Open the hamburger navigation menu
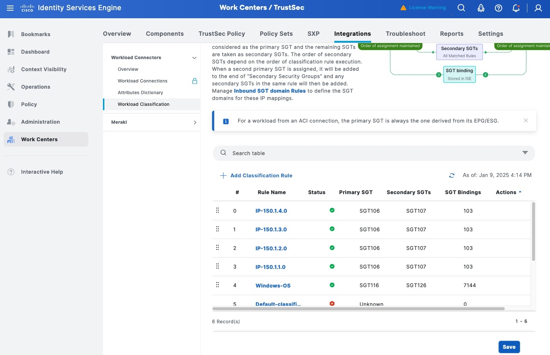 click(10, 8)
